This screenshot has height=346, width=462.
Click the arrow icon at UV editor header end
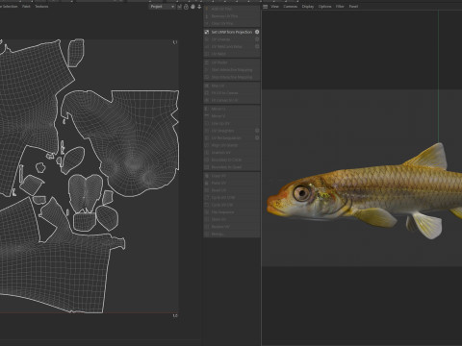coord(199,7)
